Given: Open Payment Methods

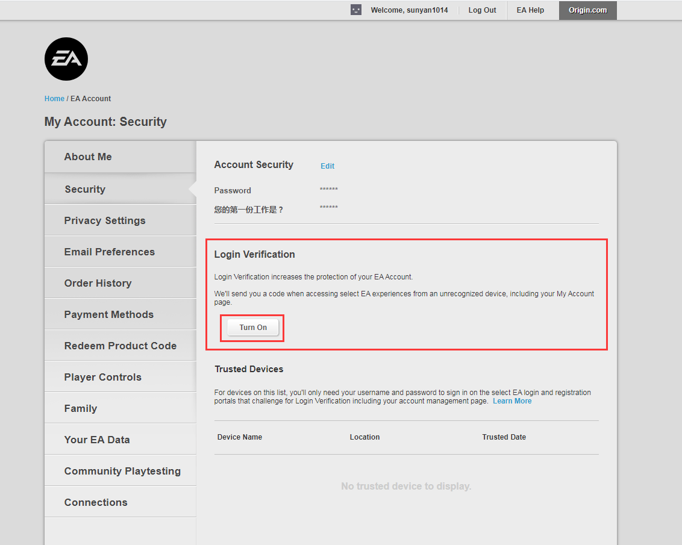Looking at the screenshot, I should [120, 314].
